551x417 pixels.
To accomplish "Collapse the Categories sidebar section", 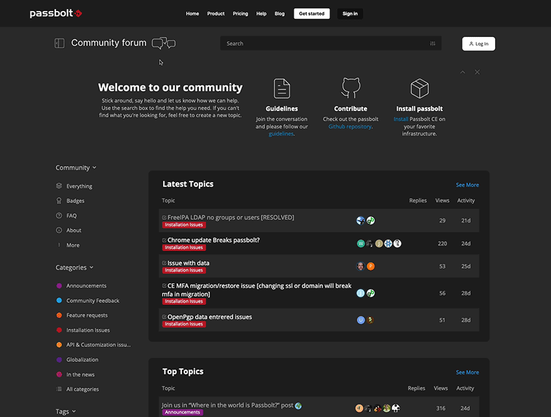I will click(75, 267).
